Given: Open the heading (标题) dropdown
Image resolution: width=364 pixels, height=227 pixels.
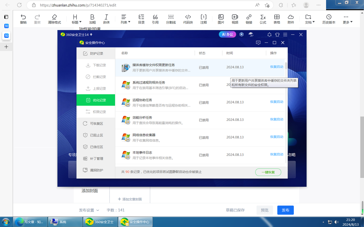Looking at the screenshot, I should (x=77, y=19).
